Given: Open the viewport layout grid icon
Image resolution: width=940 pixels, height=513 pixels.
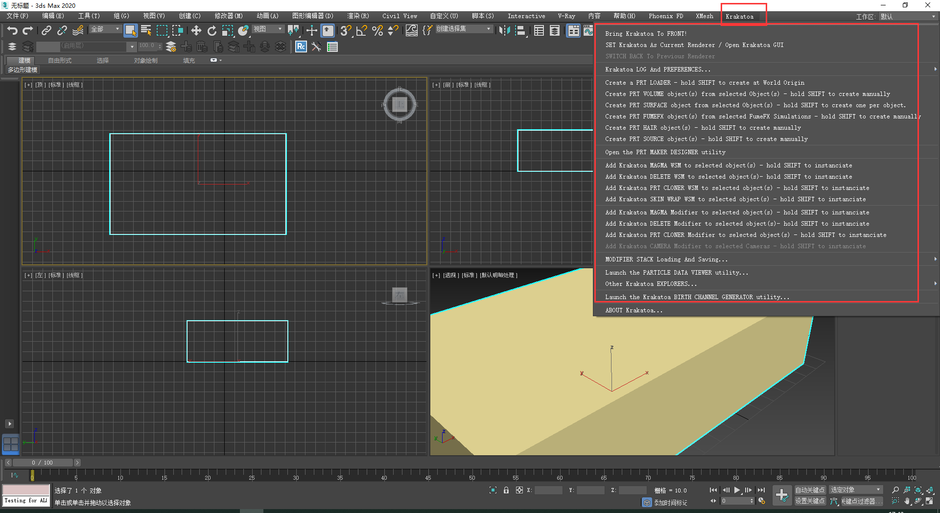Looking at the screenshot, I should pyautogui.click(x=11, y=444).
